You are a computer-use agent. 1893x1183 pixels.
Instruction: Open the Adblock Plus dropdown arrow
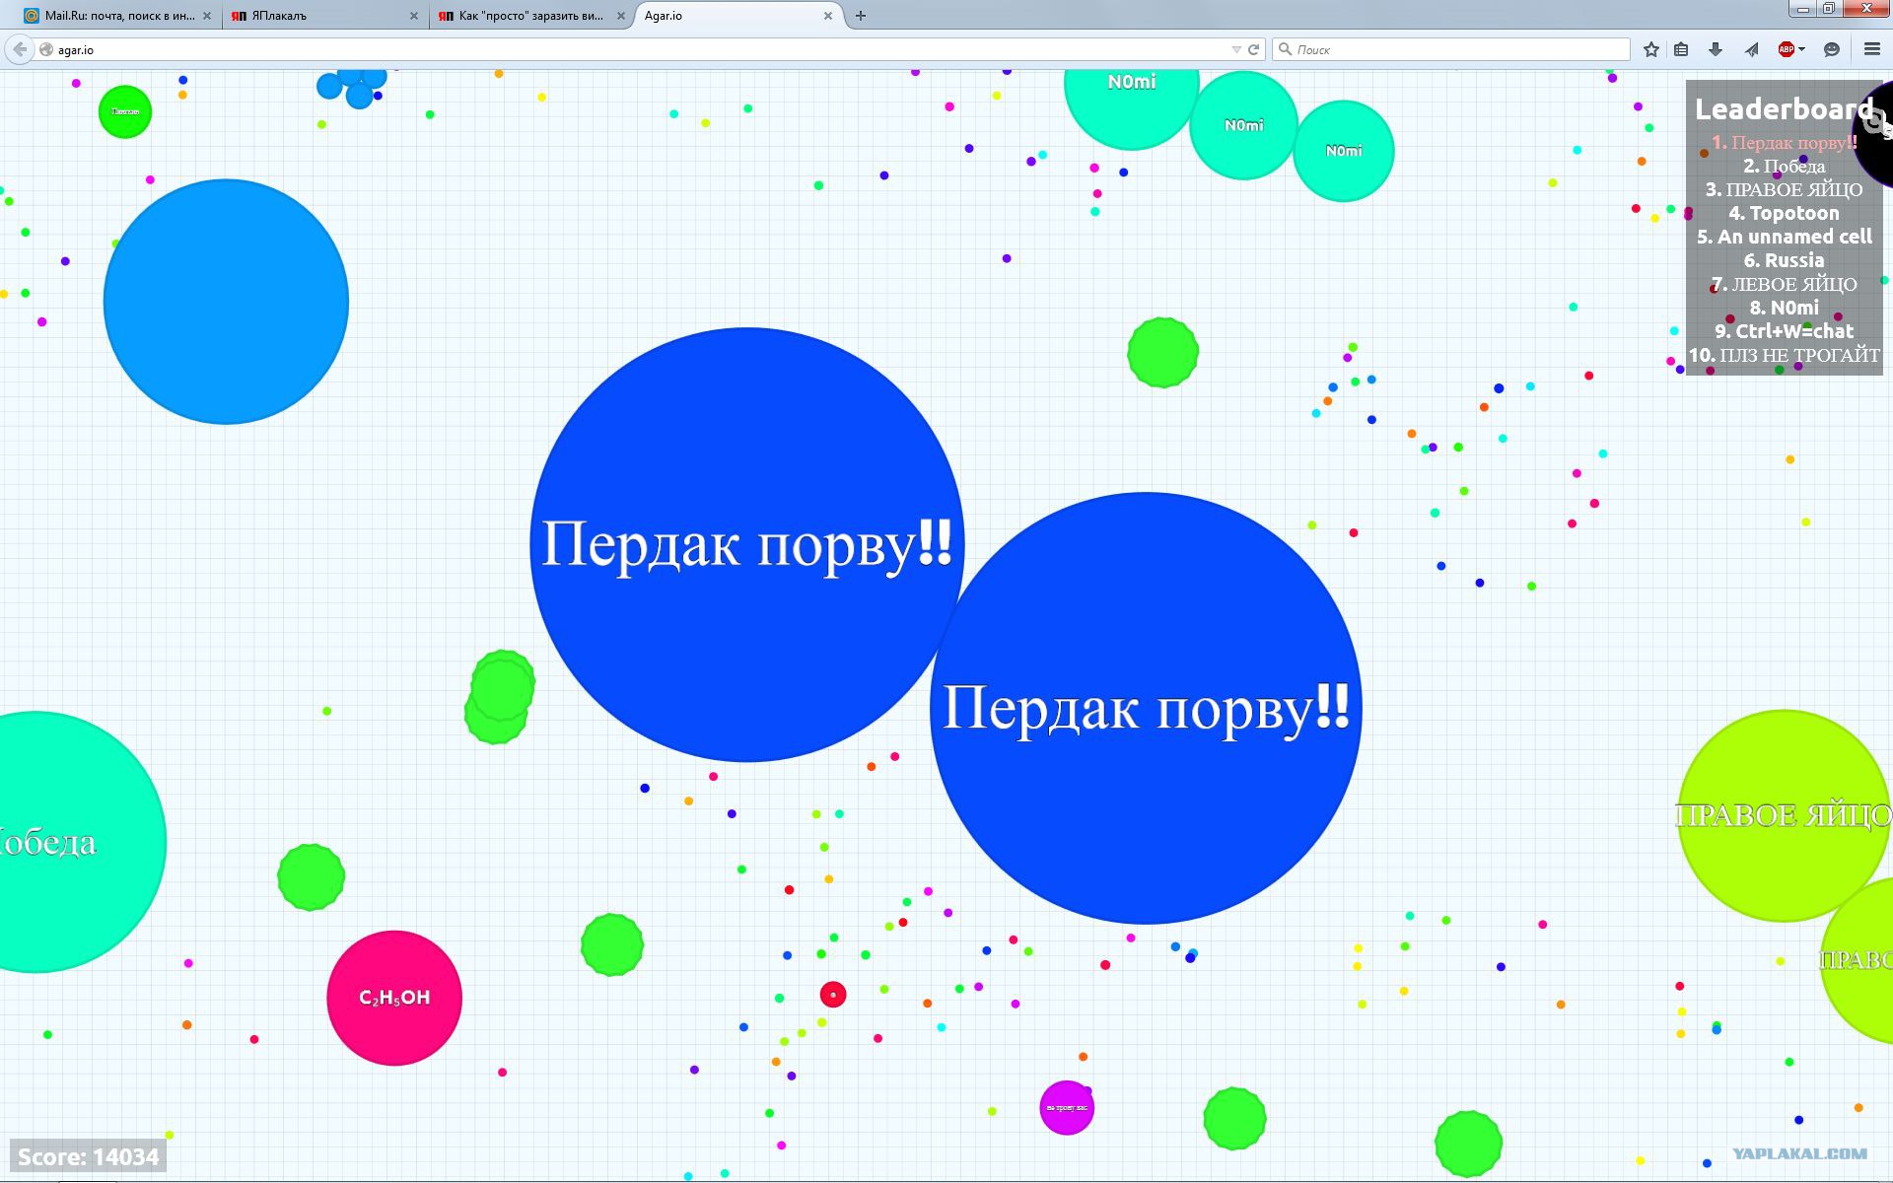coord(1801,49)
